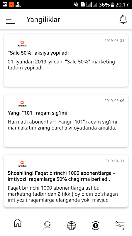Tap the 01-iyundan 2019-yildan description text
This screenshot has width=132, height=236.
coord(61,65)
